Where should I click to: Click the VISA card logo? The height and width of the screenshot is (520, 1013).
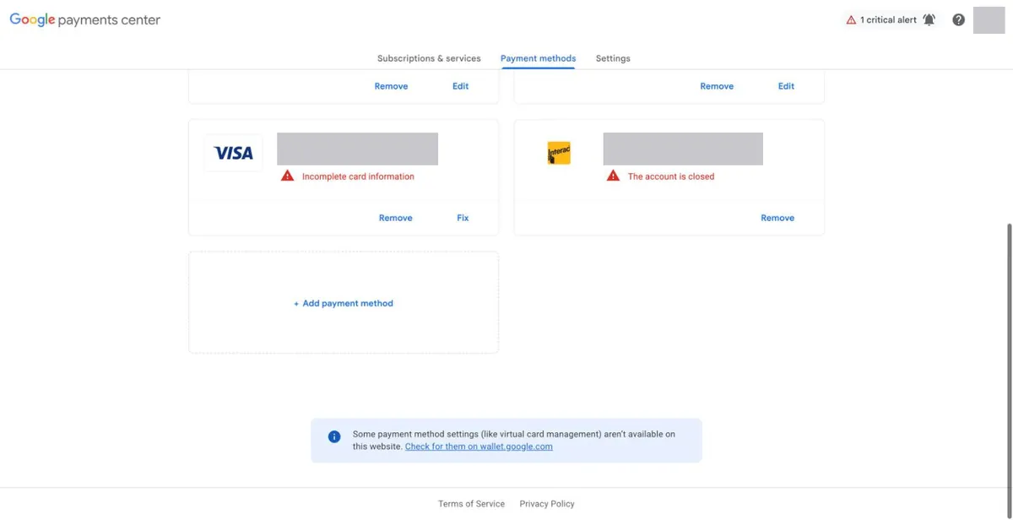click(233, 153)
